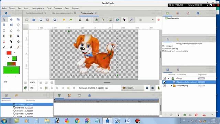
Task: Click the Play button in the playback controls
Action: click(57, 88)
